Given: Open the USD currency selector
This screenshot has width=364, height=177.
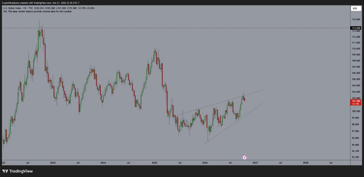Looking at the screenshot, I should (354, 8).
